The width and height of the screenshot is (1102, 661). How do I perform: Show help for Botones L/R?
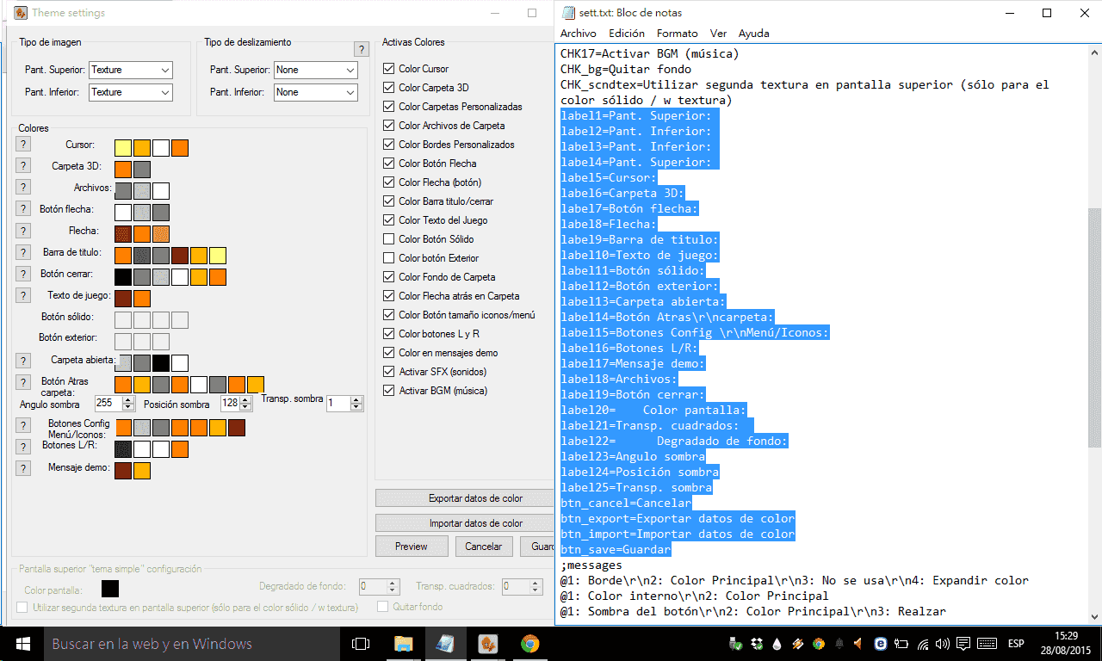click(23, 447)
